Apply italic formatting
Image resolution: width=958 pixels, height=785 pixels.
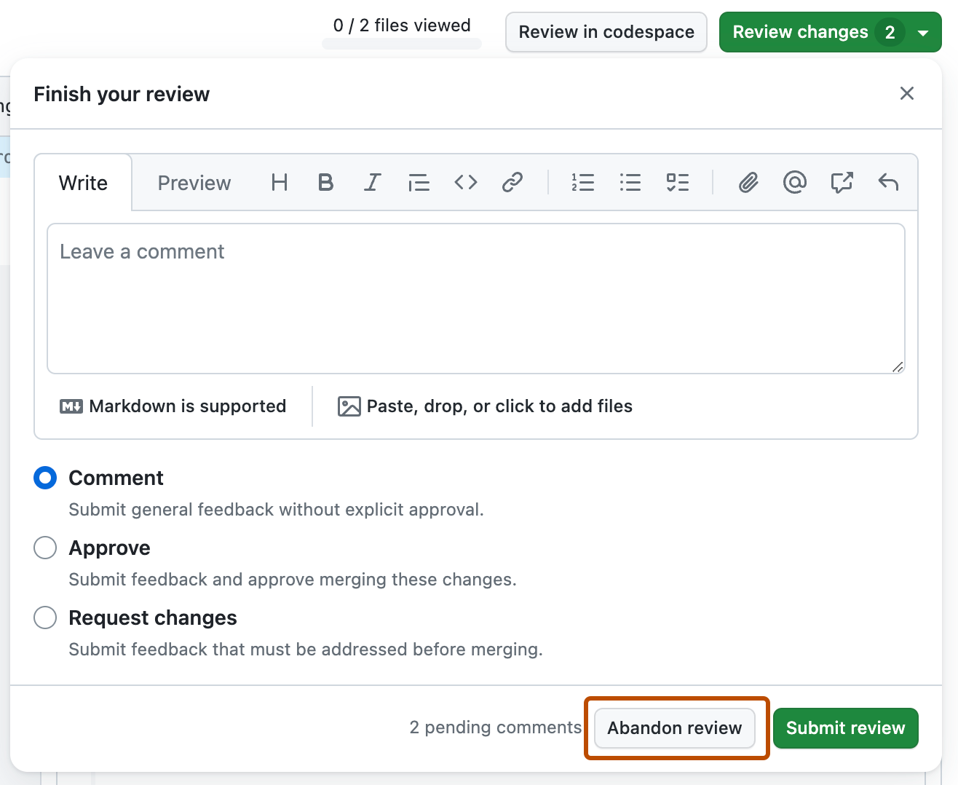coord(372,182)
